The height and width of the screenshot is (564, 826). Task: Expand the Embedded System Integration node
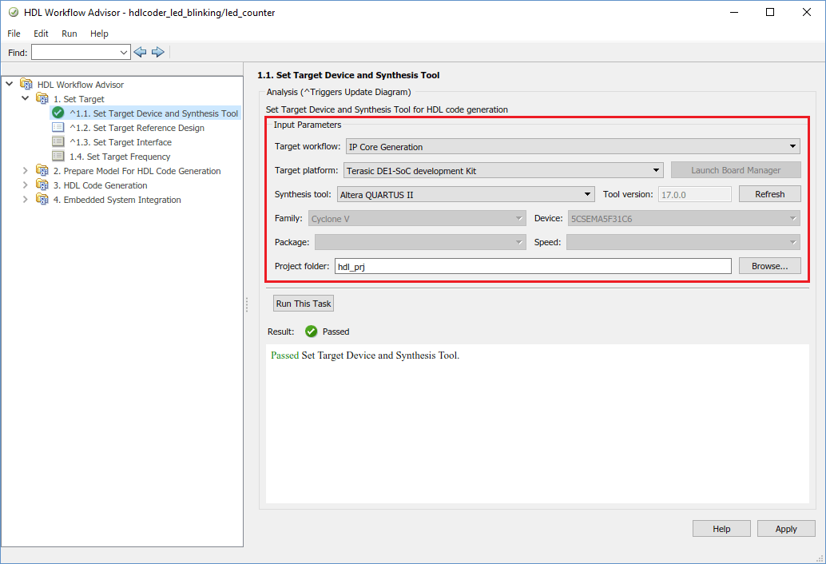tap(26, 200)
